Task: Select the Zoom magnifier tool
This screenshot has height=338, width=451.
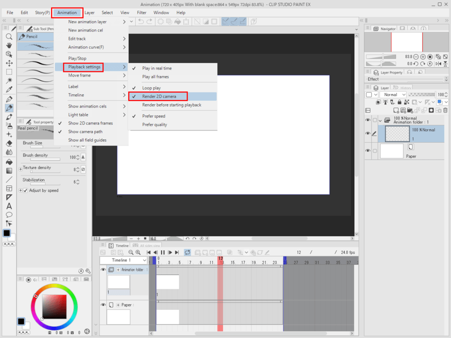Action: [x=9, y=37]
